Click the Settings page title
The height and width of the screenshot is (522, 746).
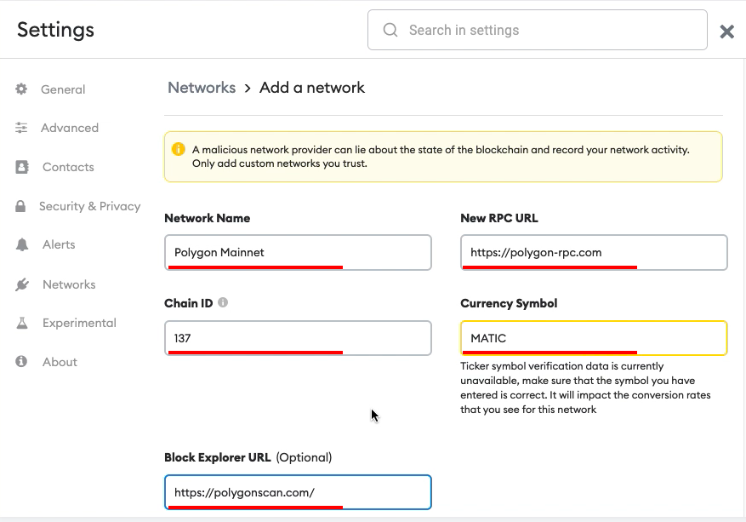point(55,30)
